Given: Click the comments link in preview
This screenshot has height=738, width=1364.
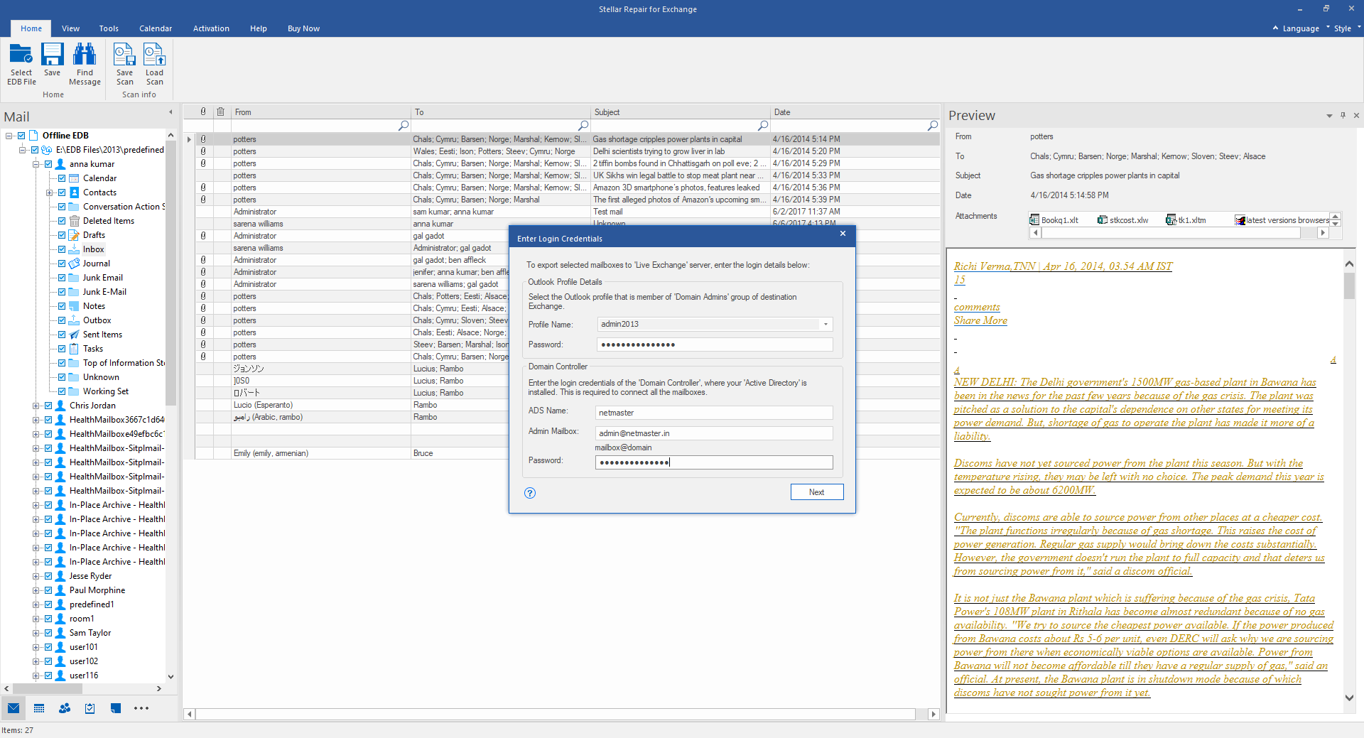Looking at the screenshot, I should click(x=977, y=307).
